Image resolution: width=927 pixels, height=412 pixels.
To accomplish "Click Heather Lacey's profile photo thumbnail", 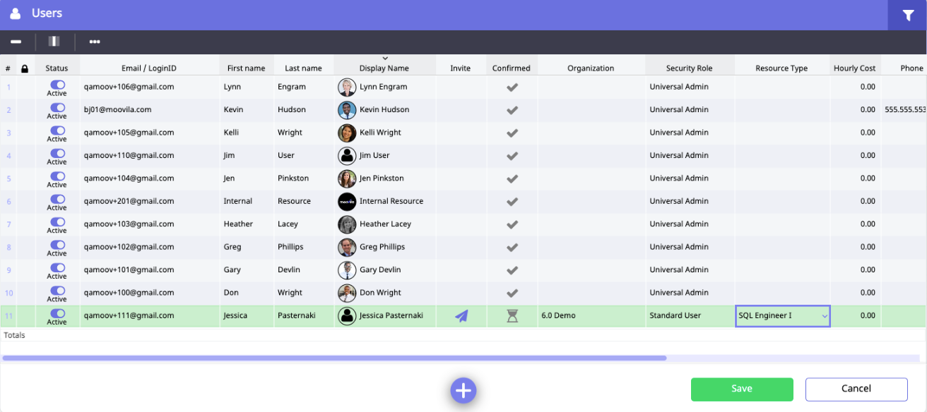I will [x=347, y=224].
